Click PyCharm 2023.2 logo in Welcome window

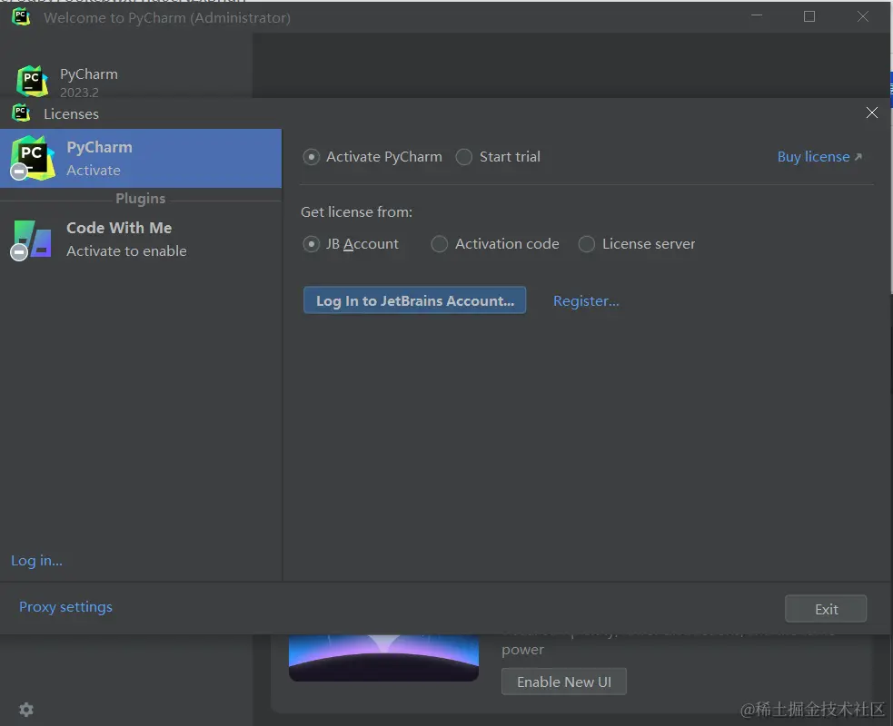tap(32, 82)
